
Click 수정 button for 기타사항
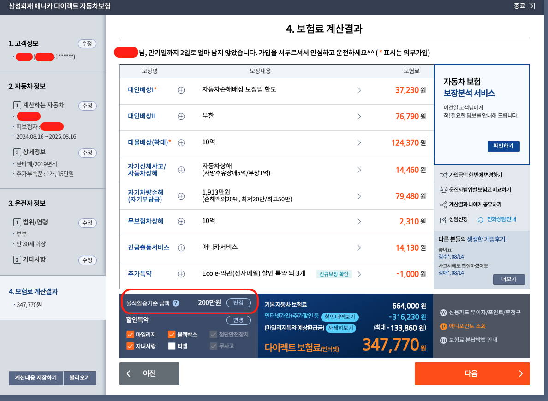pyautogui.click(x=87, y=260)
